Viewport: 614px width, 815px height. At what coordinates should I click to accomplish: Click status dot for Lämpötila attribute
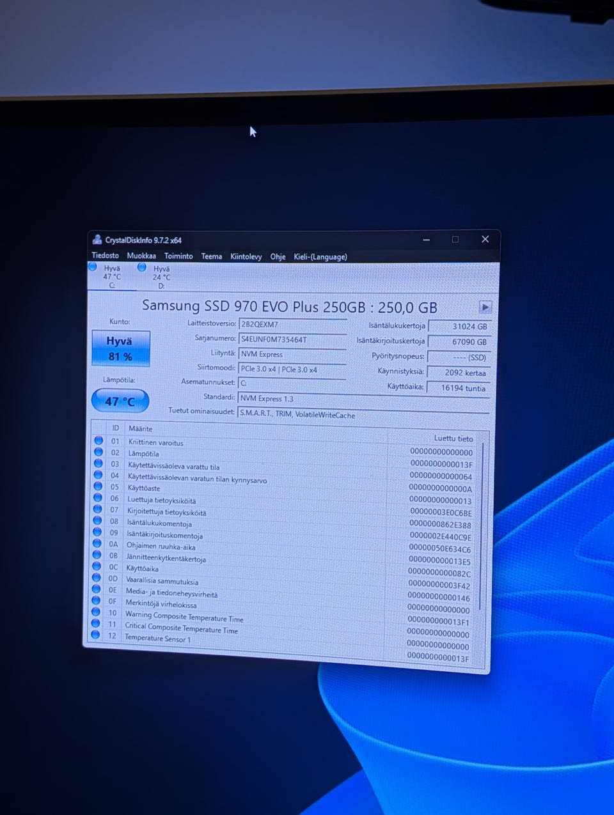click(98, 452)
